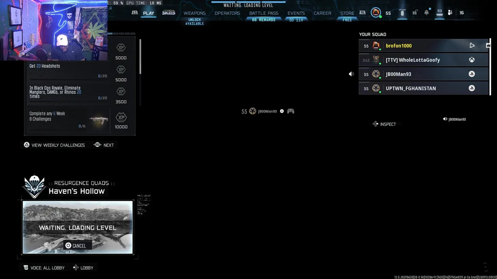This screenshot has height=279, width=497.
Task: Open the R3 social panel icon
Action: pos(440,12)
